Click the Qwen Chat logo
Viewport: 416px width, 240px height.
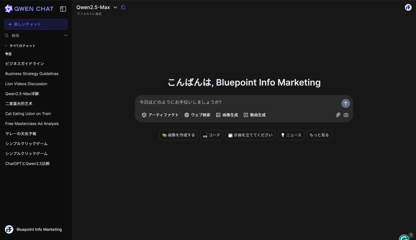[x=29, y=9]
